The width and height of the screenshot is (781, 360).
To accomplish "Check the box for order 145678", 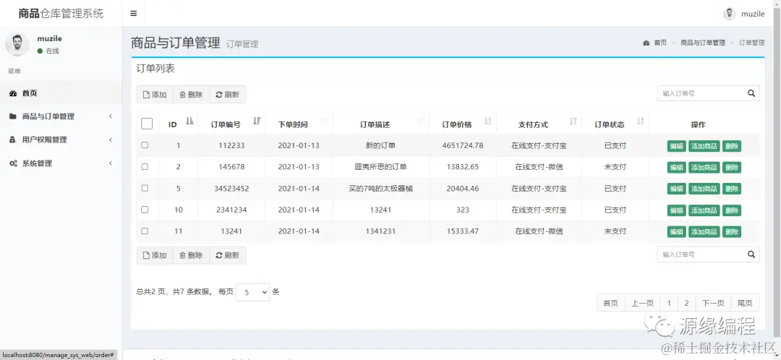I will [x=145, y=167].
